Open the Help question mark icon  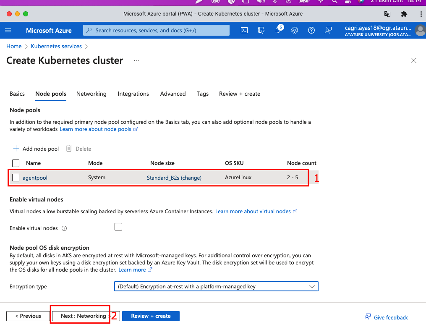click(x=311, y=30)
